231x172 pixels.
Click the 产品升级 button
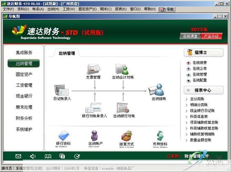pos(211,36)
